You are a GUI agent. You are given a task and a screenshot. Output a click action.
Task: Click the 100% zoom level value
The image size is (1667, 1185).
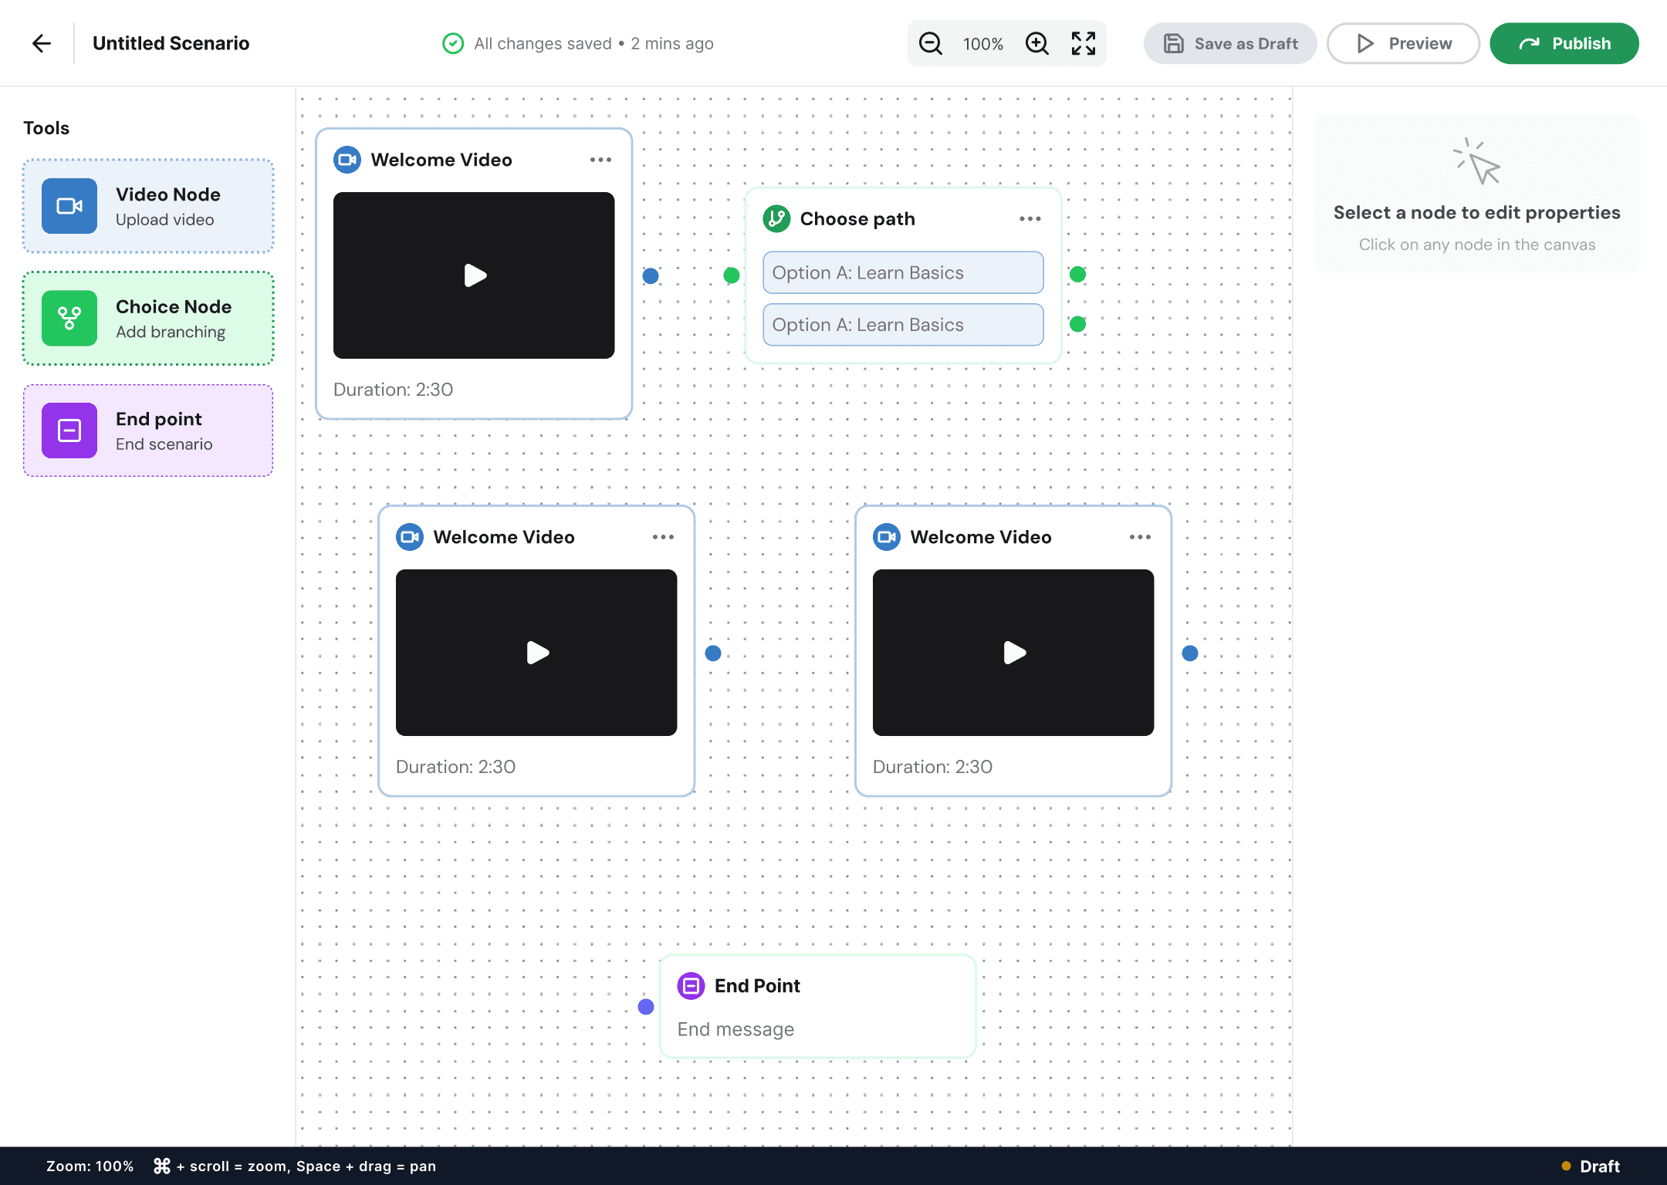983,44
